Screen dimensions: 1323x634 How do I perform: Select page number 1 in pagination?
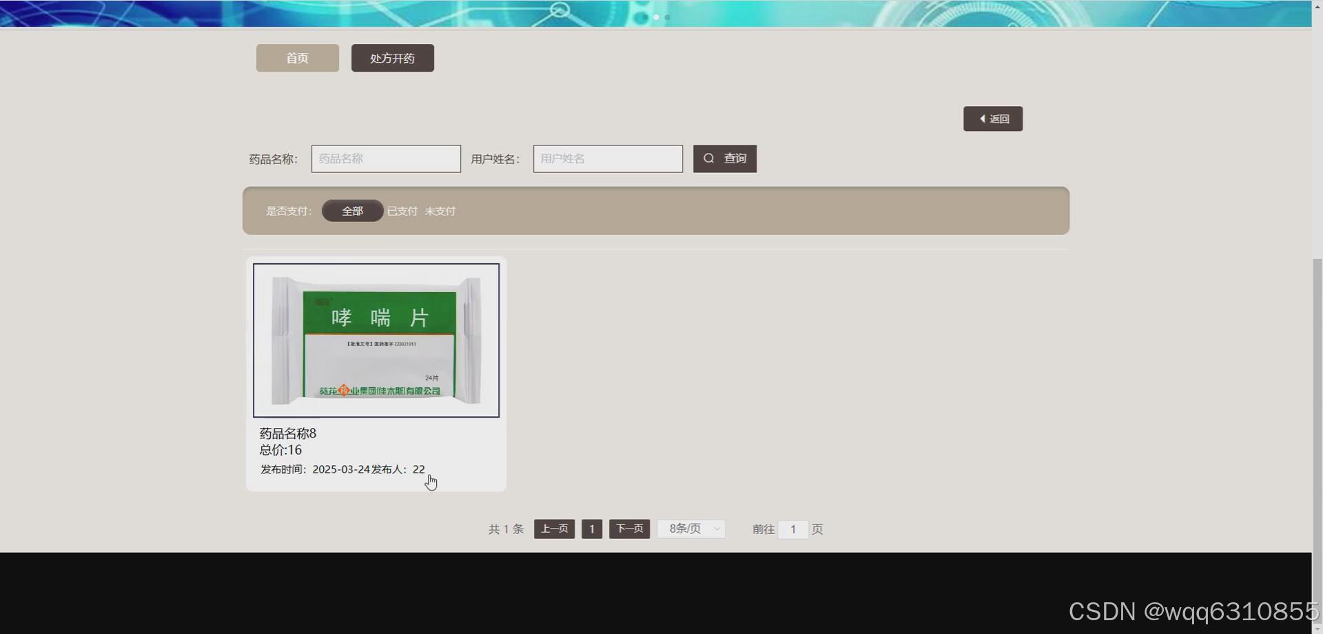[591, 529]
